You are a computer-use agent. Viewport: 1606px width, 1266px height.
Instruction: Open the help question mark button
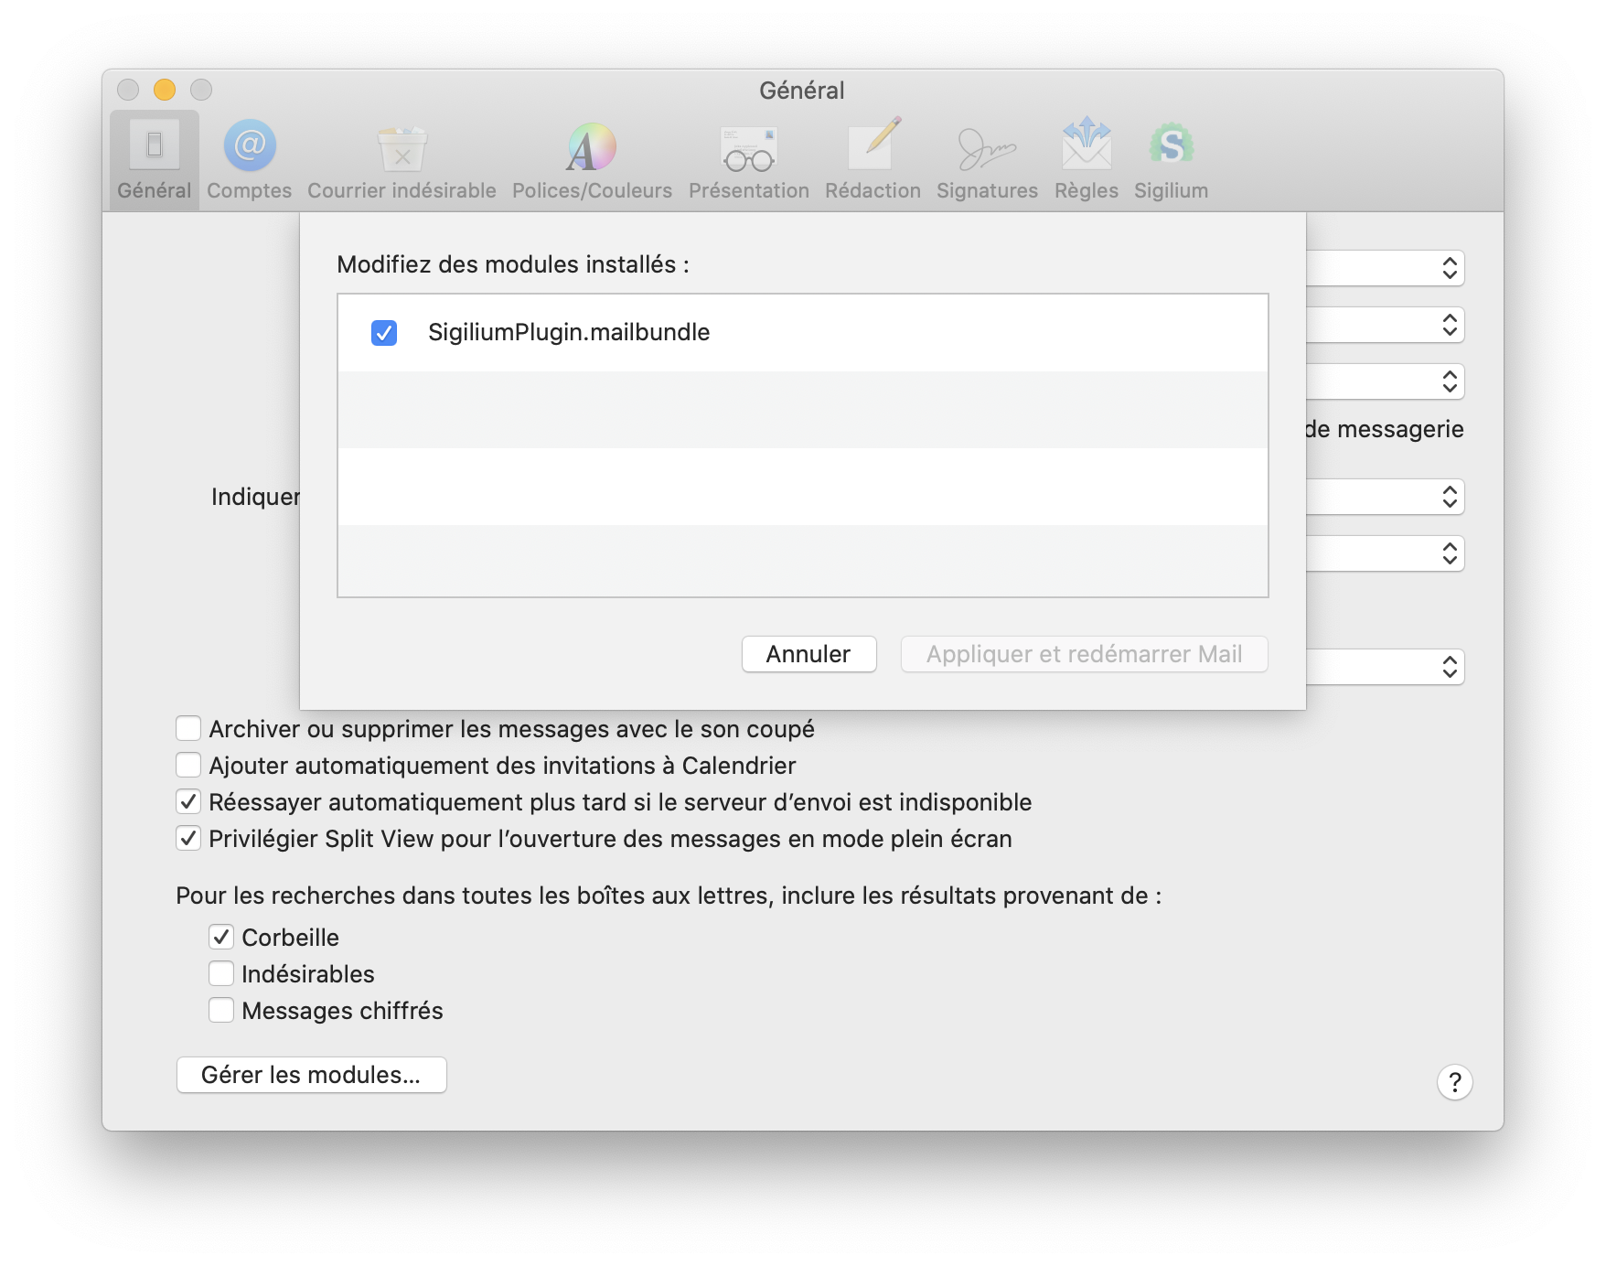(1454, 1082)
